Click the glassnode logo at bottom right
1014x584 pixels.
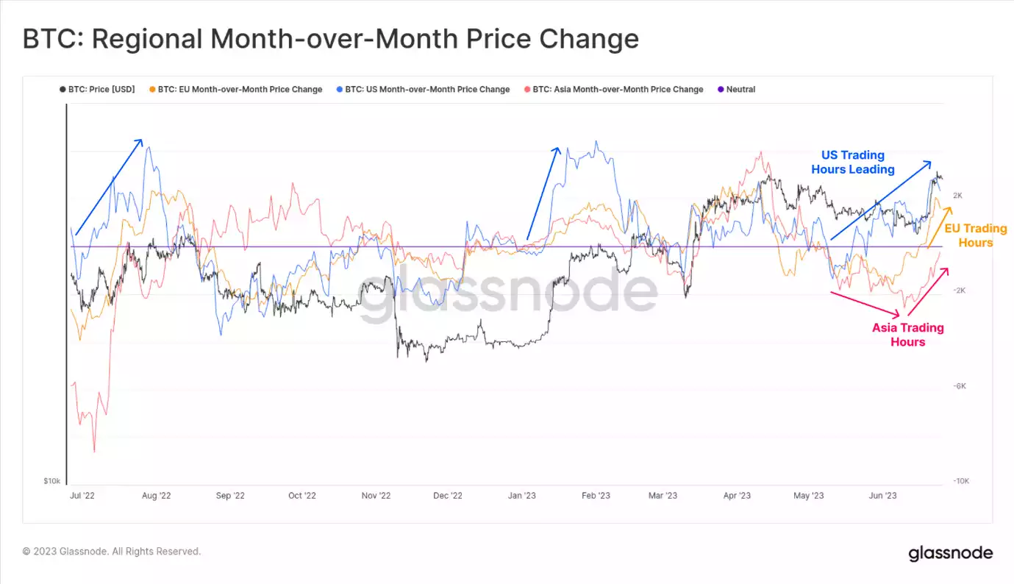950,553
